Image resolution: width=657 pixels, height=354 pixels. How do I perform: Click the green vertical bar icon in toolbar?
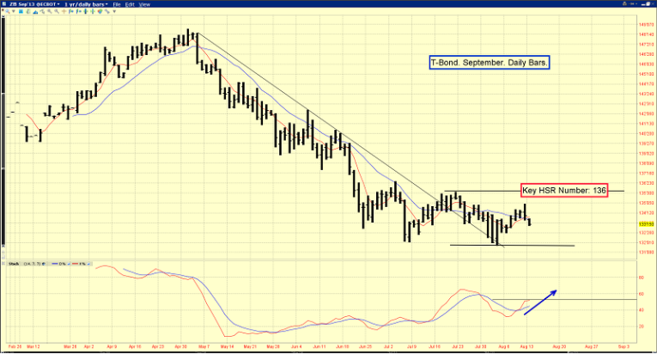click(x=92, y=11)
